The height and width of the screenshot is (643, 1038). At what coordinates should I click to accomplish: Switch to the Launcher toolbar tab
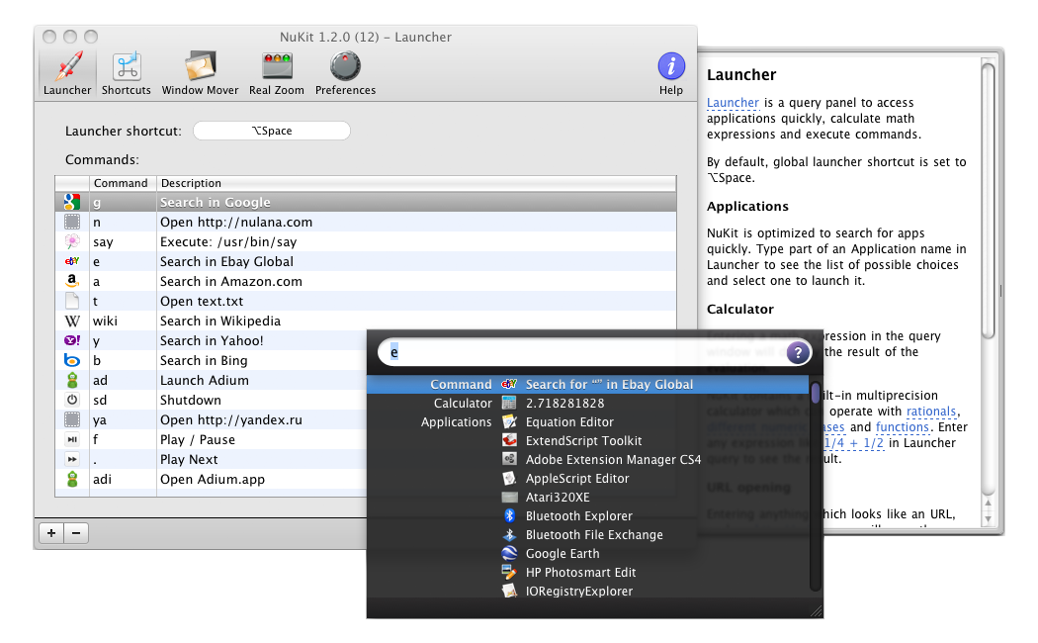point(67,73)
